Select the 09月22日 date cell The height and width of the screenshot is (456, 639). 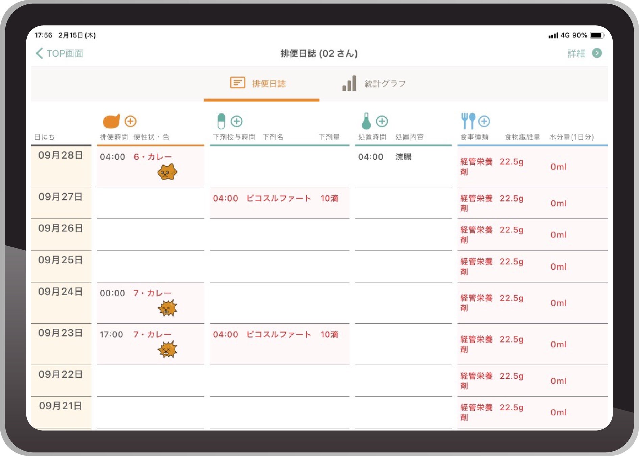61,380
